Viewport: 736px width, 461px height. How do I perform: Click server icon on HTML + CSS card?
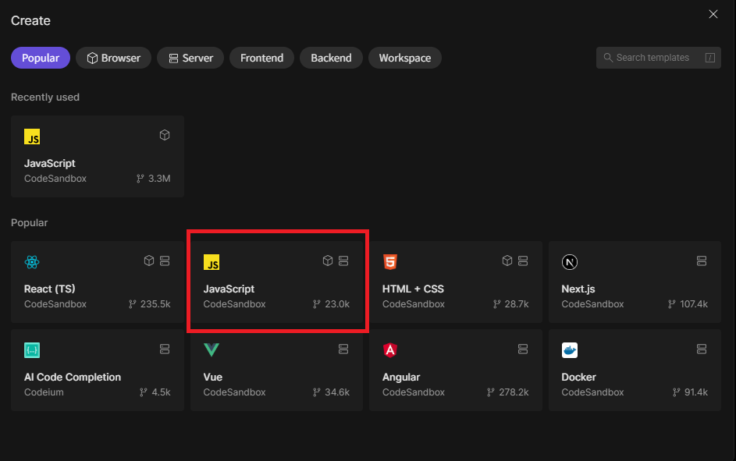click(523, 261)
